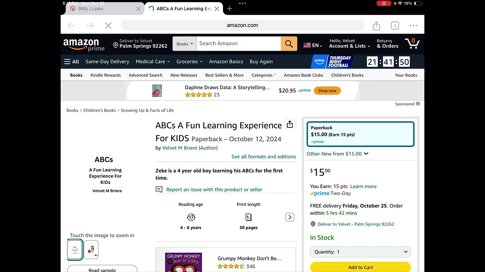The width and height of the screenshot is (485, 272).
Task: Open the browser tabs count icon
Action: 395,26
